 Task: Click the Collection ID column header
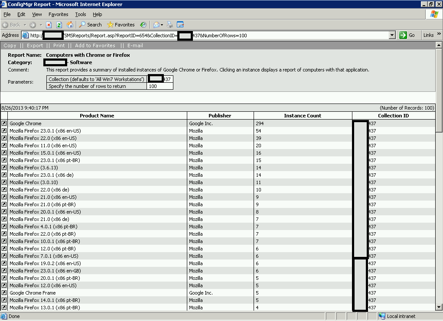[x=393, y=116]
